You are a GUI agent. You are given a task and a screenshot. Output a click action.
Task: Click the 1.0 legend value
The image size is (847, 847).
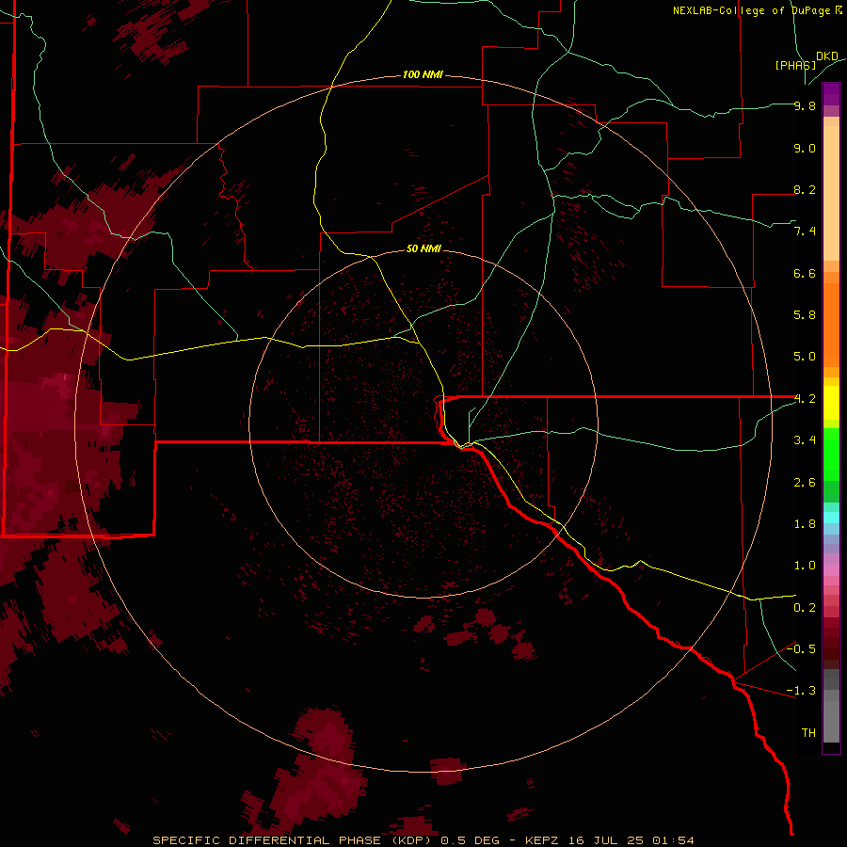pos(805,566)
